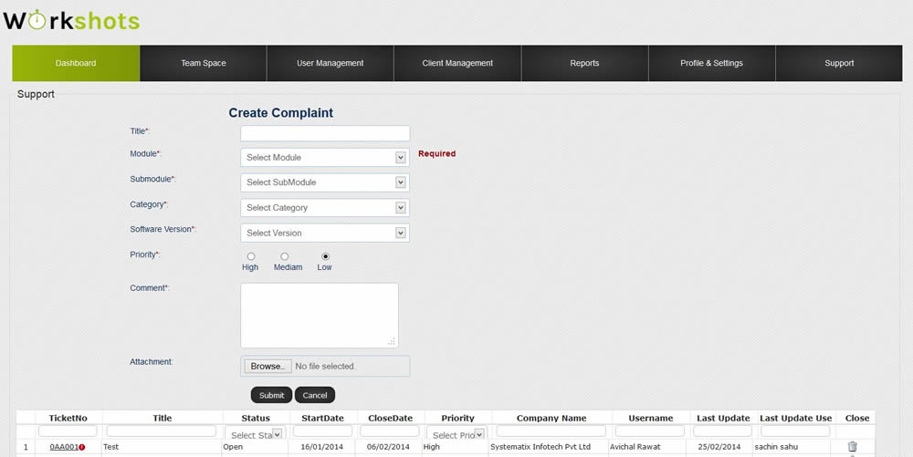Expand the Select Module dropdown
The width and height of the screenshot is (913, 457).
point(324,158)
